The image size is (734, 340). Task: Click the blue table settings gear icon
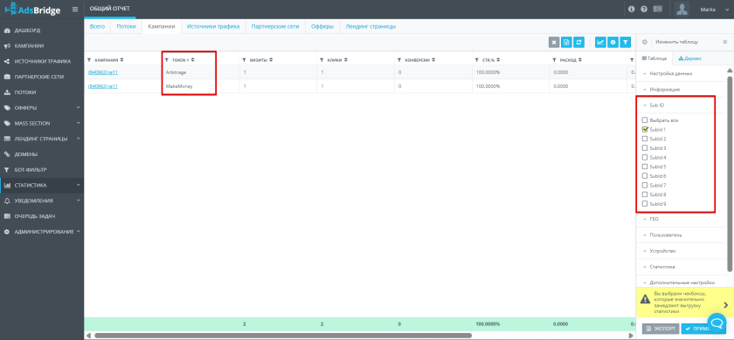[613, 42]
